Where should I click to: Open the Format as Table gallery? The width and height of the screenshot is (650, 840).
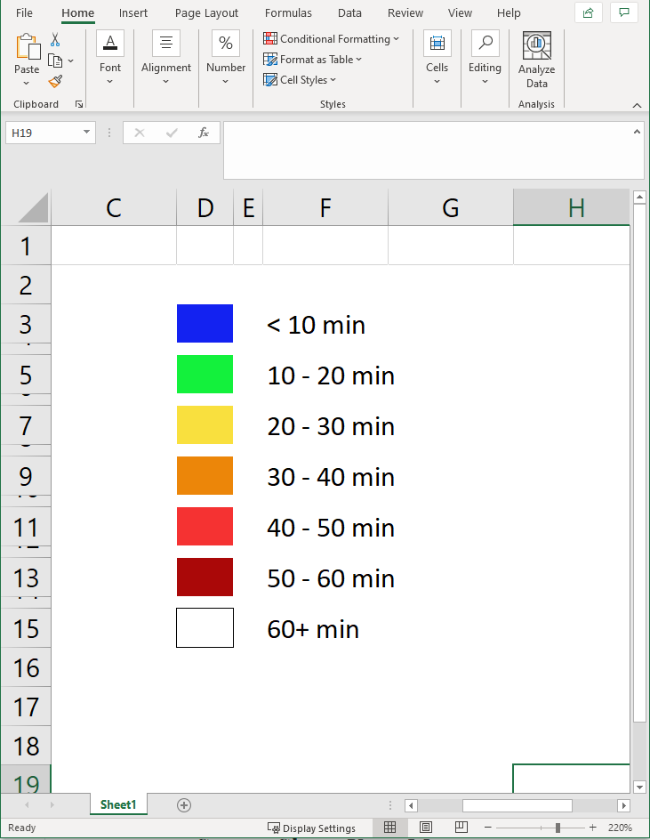click(313, 60)
